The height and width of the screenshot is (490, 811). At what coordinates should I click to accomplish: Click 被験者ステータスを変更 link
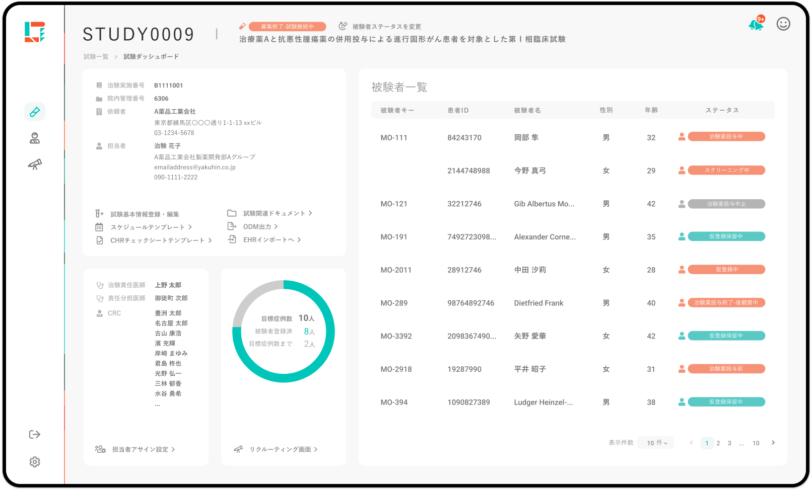click(x=386, y=27)
